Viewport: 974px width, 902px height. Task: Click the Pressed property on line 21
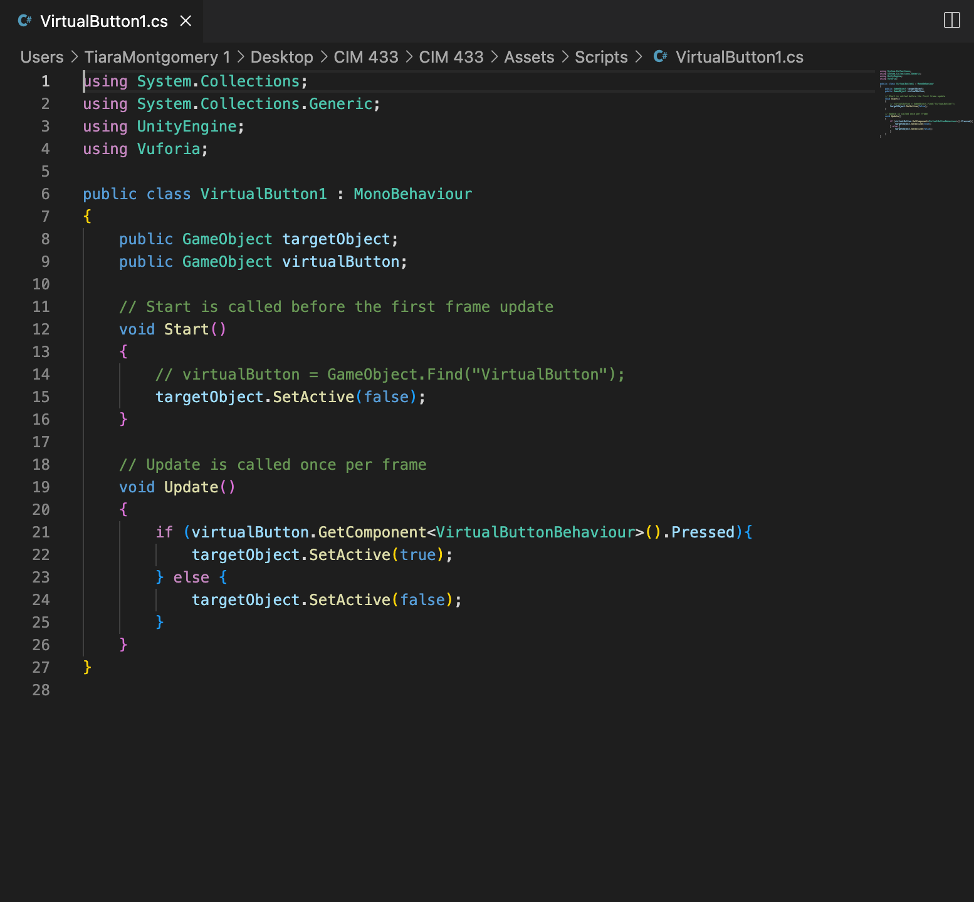coord(703,532)
